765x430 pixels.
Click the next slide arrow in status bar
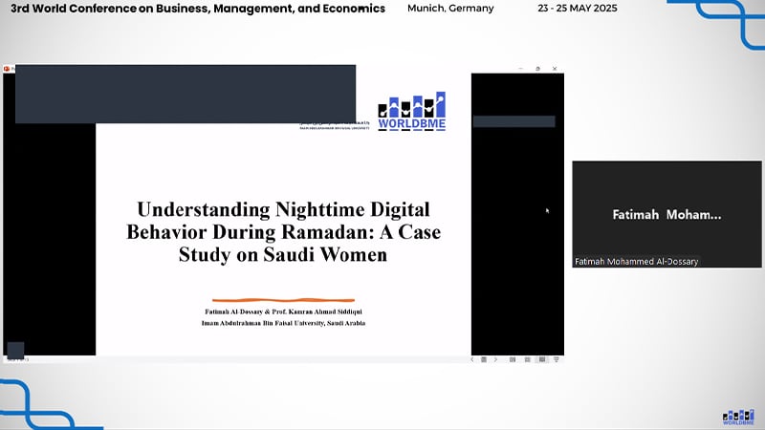495,359
